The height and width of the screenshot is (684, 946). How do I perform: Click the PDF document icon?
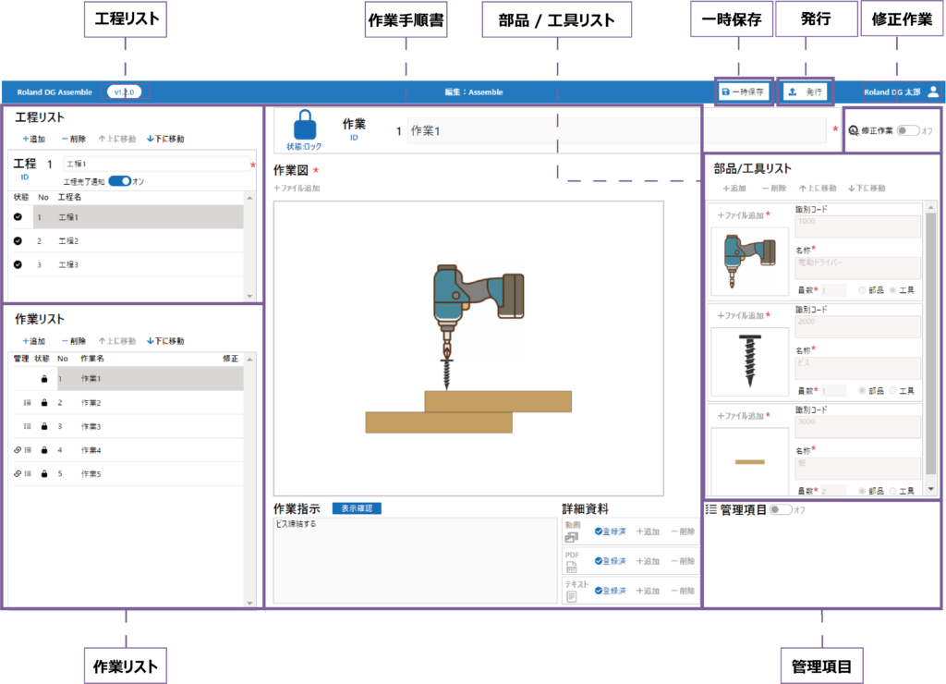[x=571, y=567]
